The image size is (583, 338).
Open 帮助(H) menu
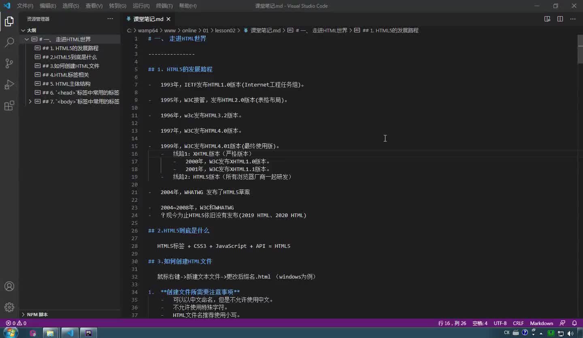point(187,6)
